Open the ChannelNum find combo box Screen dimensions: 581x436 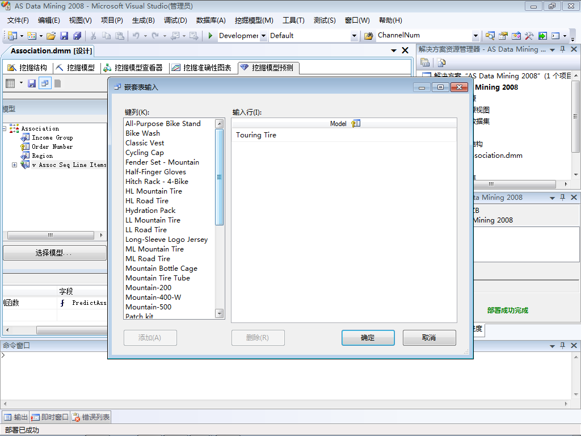tap(475, 36)
